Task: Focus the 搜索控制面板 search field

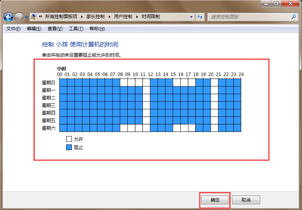Action: tap(247, 16)
